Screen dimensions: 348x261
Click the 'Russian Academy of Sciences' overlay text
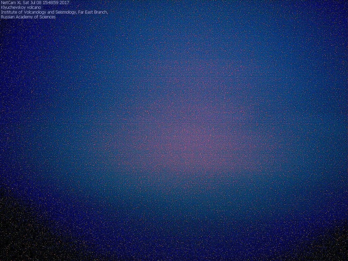click(x=28, y=17)
